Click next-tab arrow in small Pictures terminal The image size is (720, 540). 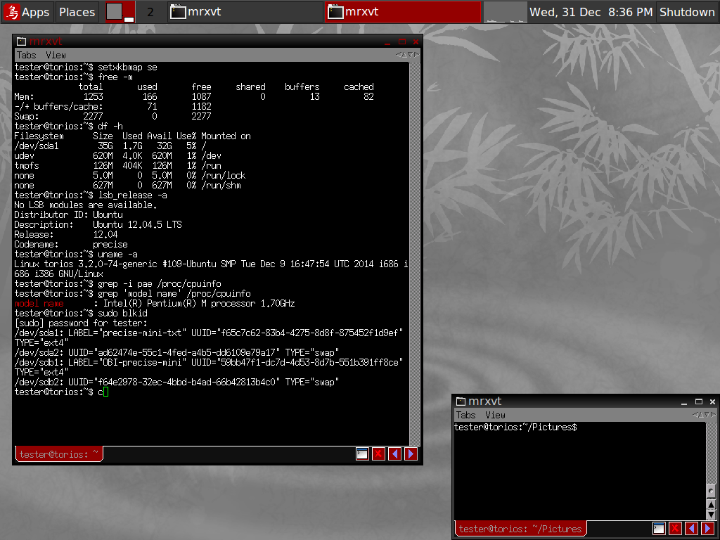pos(707,529)
